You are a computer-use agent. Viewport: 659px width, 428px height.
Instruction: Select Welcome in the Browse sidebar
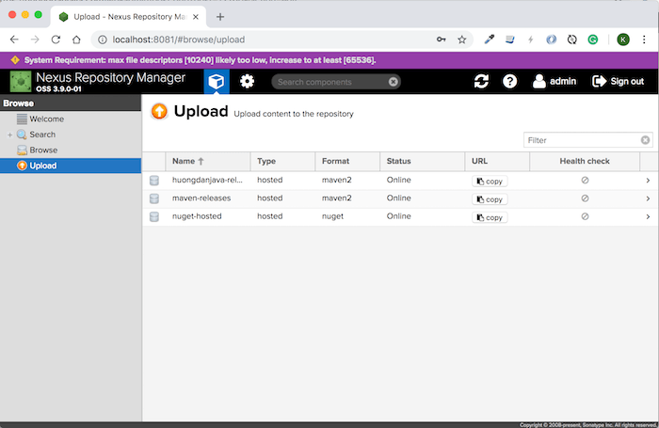click(x=46, y=119)
